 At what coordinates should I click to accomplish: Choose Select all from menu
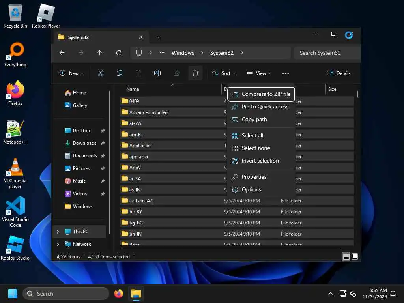pyautogui.click(x=261, y=135)
